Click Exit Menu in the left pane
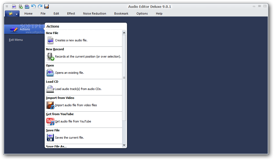This screenshot has height=160, width=274. (16, 40)
